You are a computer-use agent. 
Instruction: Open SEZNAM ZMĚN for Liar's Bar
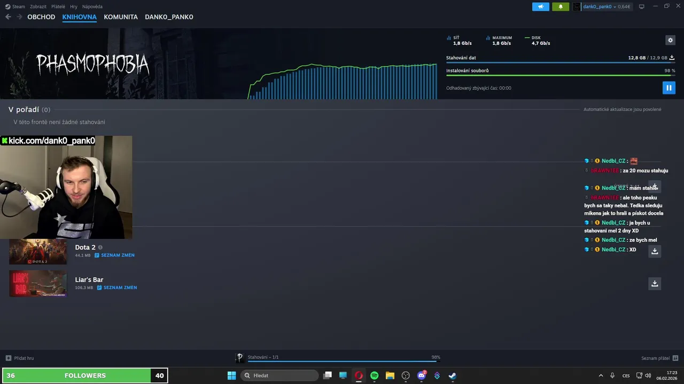coord(117,287)
